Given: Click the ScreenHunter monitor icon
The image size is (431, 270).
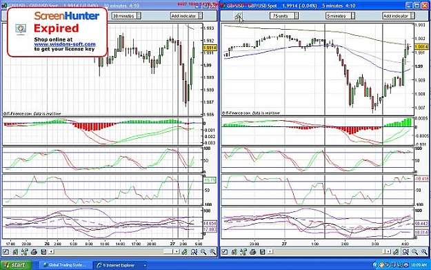Looking at the screenshot, I should click(21, 29).
